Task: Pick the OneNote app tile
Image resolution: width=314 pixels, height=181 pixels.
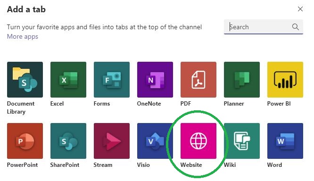Action: [x=155, y=80]
